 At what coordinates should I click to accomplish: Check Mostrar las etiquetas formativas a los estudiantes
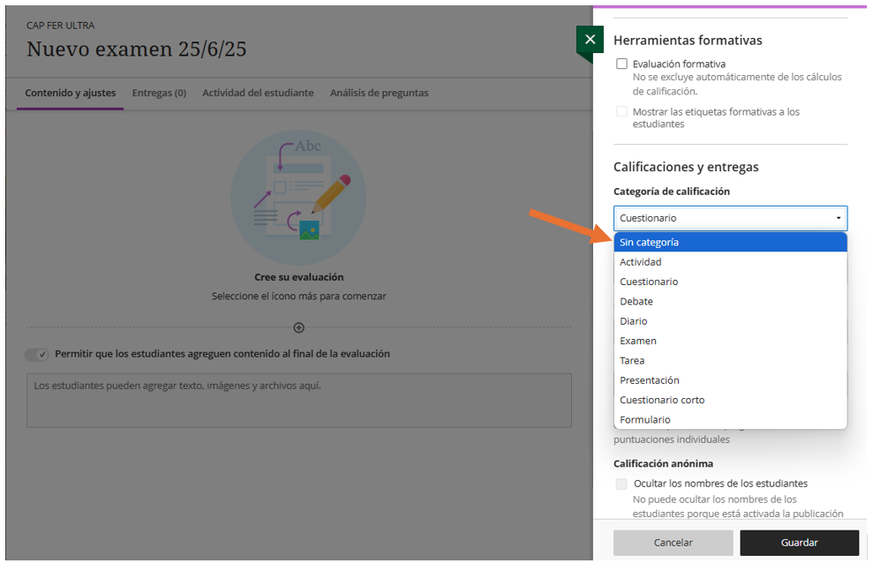click(622, 112)
